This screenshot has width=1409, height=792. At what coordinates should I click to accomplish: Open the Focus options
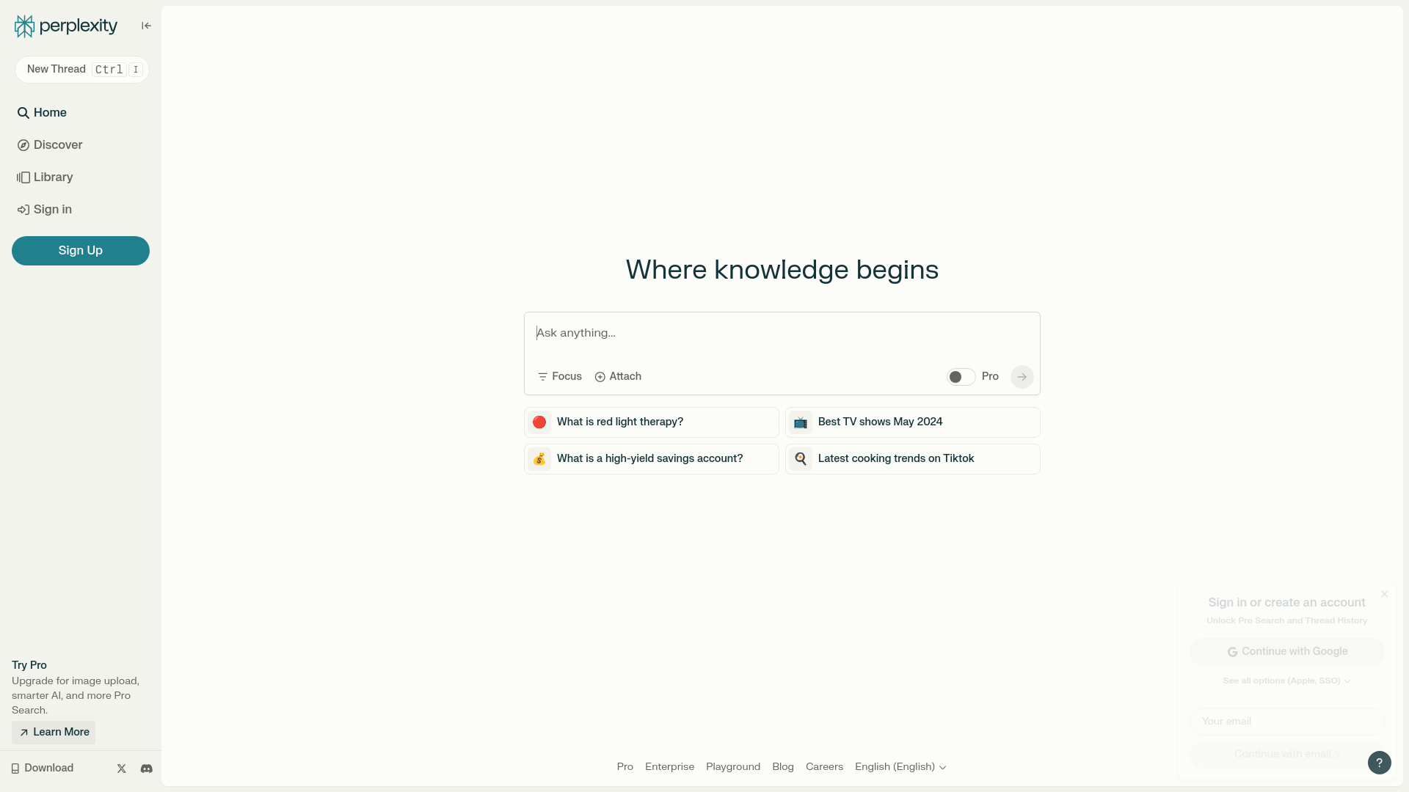pos(560,377)
